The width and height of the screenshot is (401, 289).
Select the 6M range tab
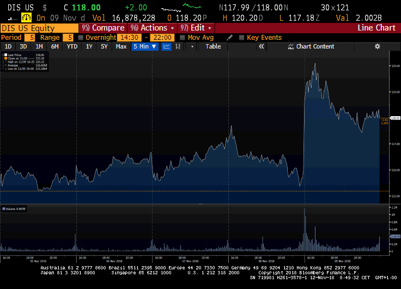54,46
